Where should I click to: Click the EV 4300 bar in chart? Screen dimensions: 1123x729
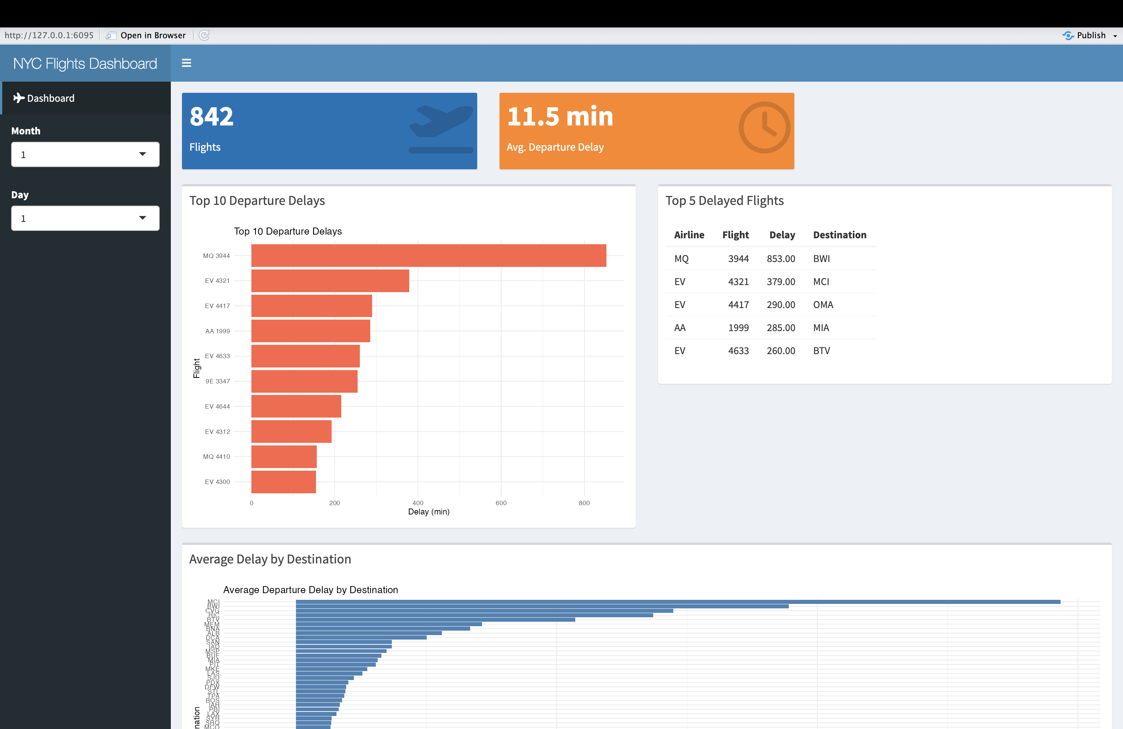[284, 482]
